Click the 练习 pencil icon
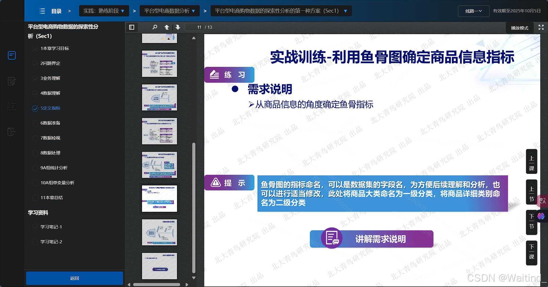The image size is (548, 287). pos(214,75)
